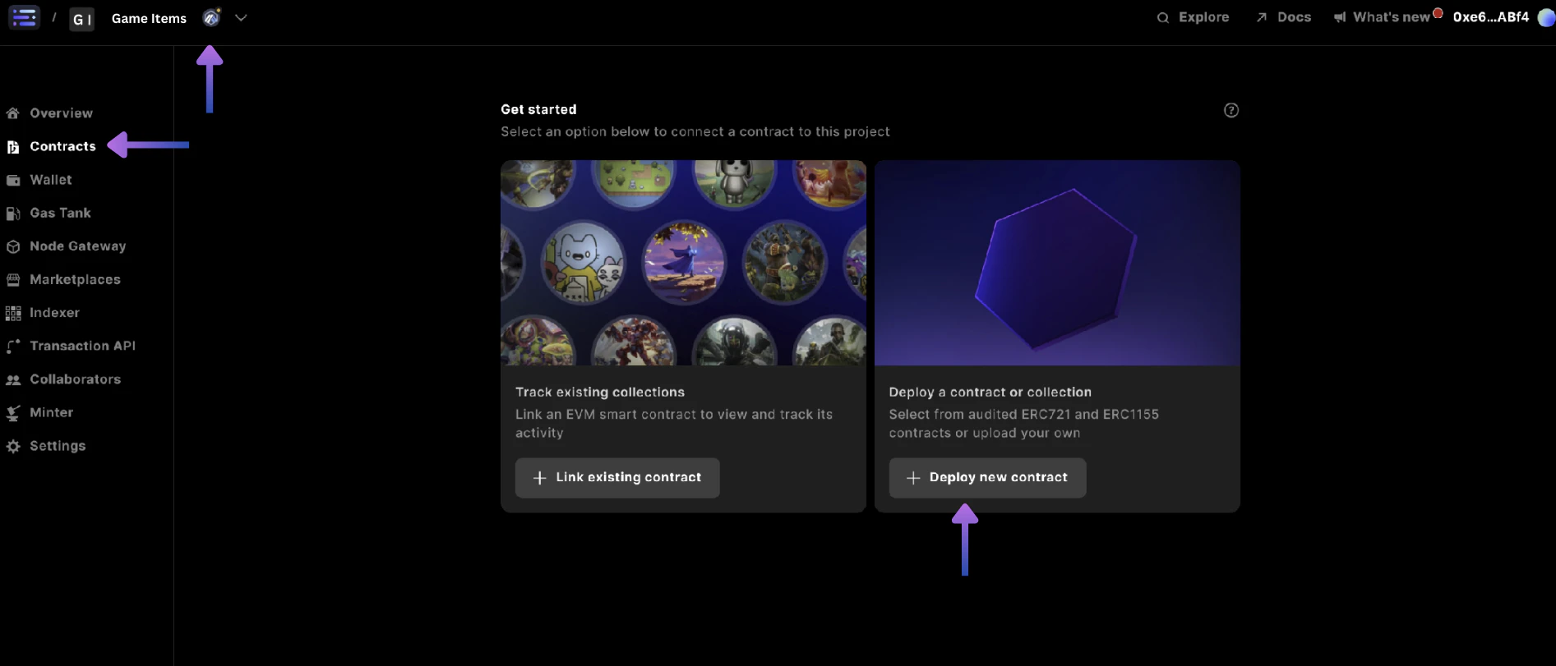This screenshot has width=1556, height=666.
Task: Click the Collaborators people icon
Action: [13, 380]
